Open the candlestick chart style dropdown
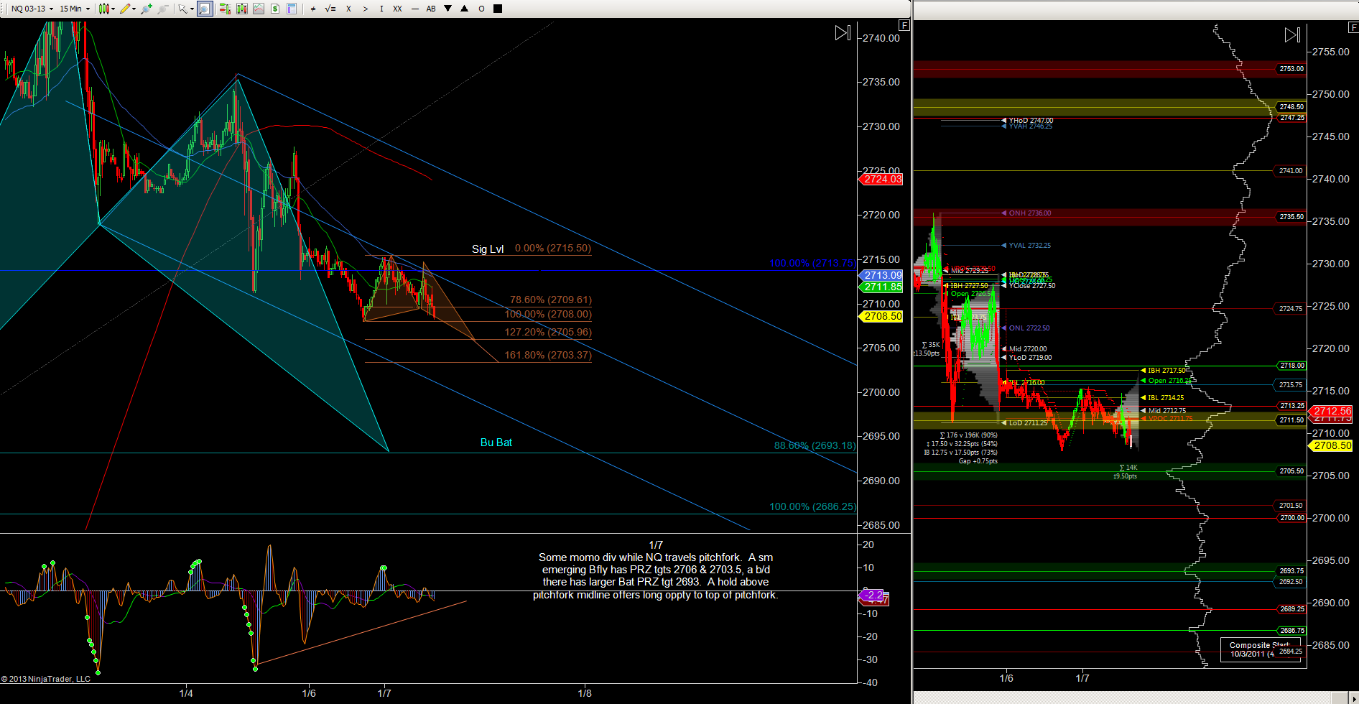This screenshot has height=704, width=1359. click(x=106, y=9)
